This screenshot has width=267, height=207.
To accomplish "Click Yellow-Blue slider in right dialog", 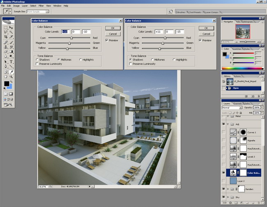I will tap(160, 49).
